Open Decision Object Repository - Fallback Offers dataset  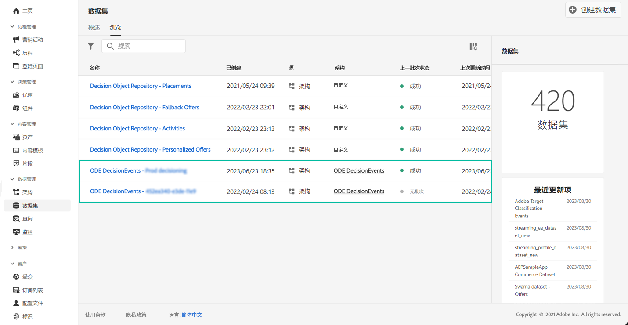(x=144, y=107)
